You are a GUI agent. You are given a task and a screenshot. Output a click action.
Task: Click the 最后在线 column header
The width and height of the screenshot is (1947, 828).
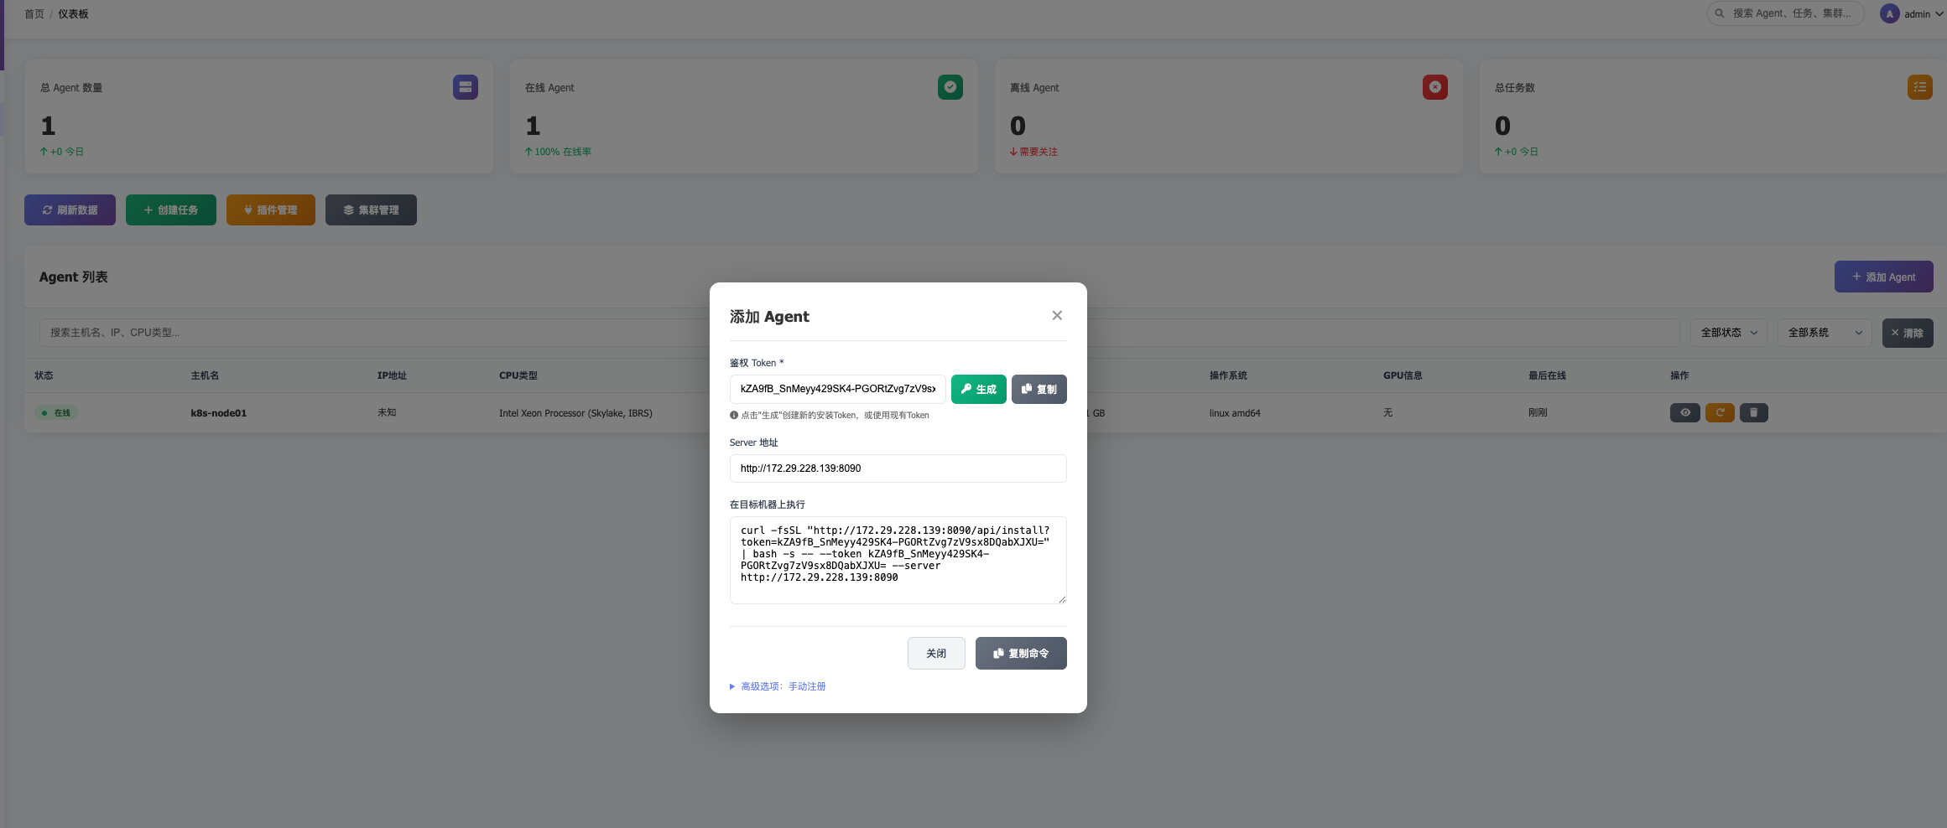[x=1547, y=375]
